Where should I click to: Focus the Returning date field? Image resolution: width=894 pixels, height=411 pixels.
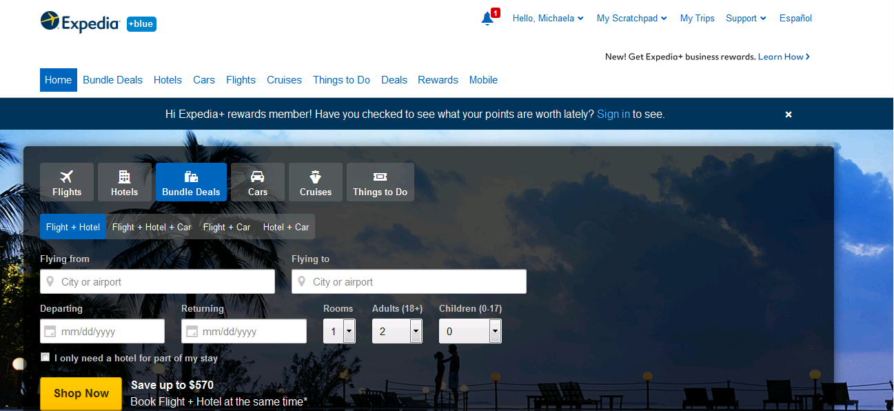tap(244, 331)
